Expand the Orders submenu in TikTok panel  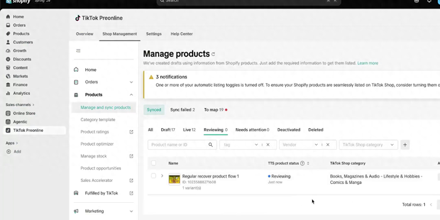pyautogui.click(x=131, y=82)
